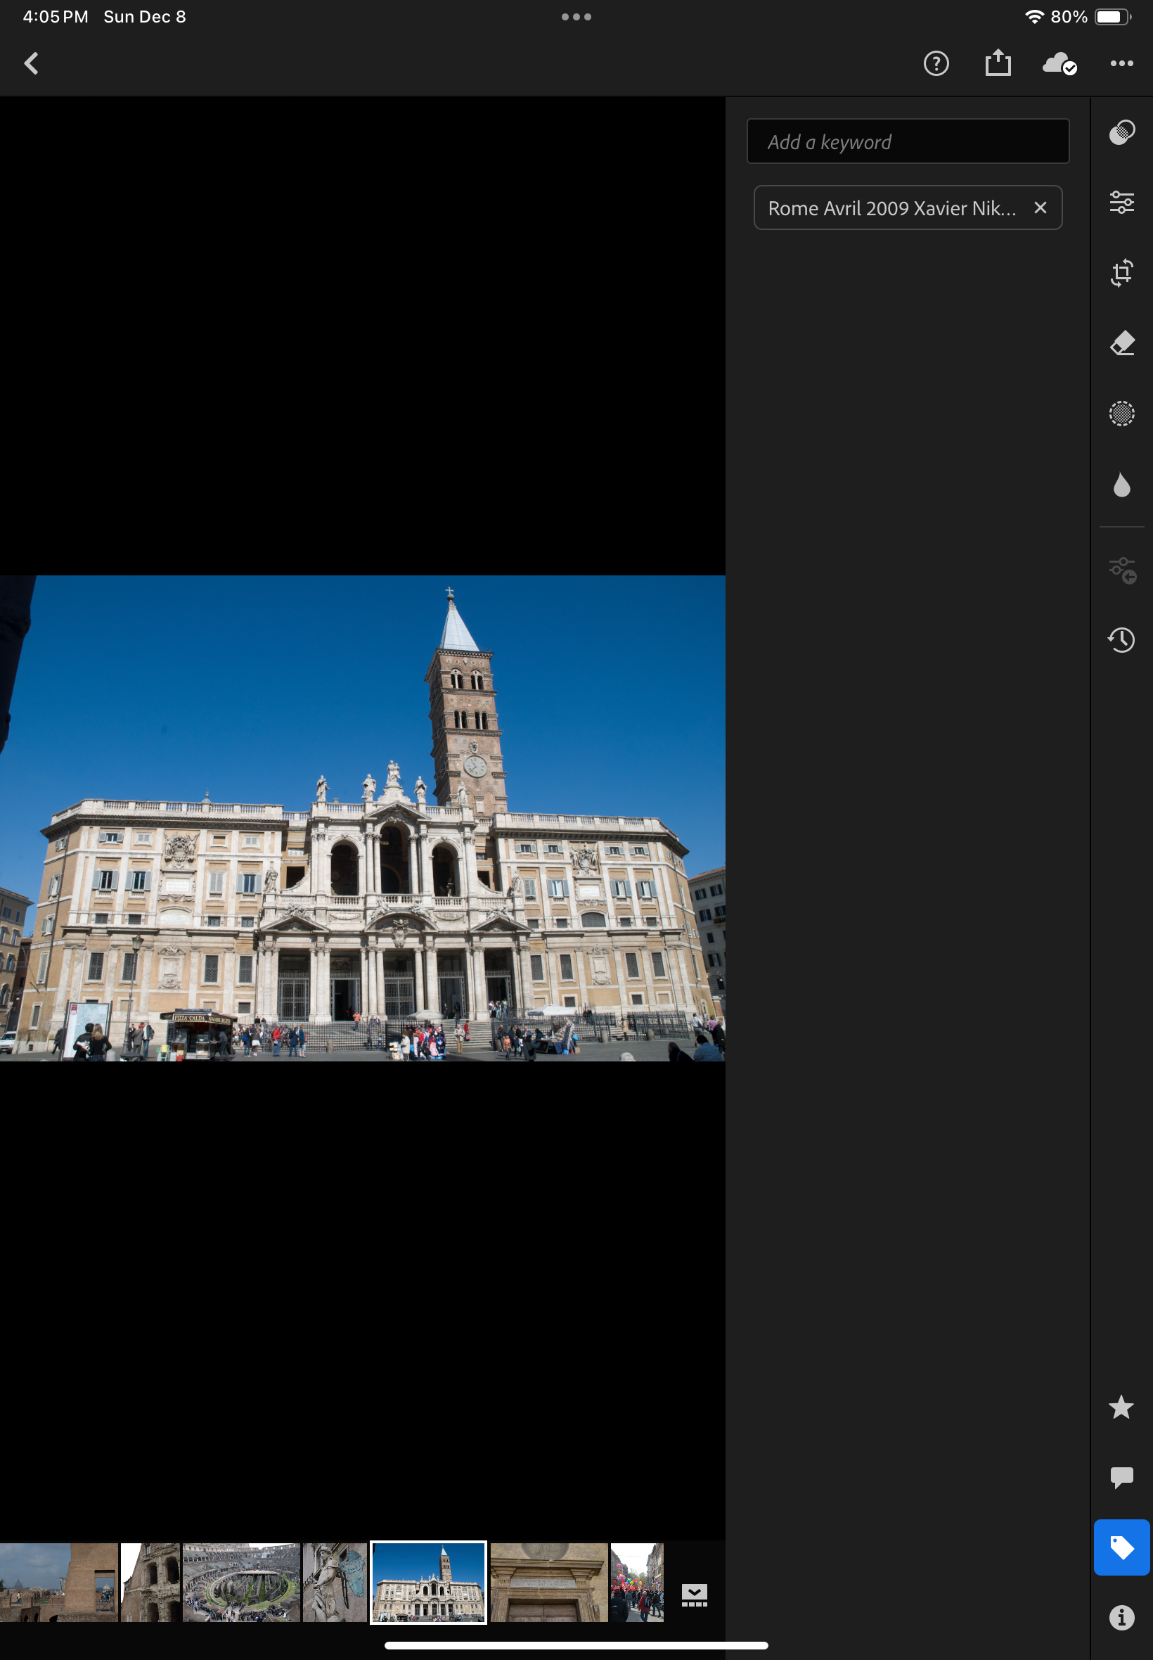Go back using the left chevron arrow

[x=31, y=63]
